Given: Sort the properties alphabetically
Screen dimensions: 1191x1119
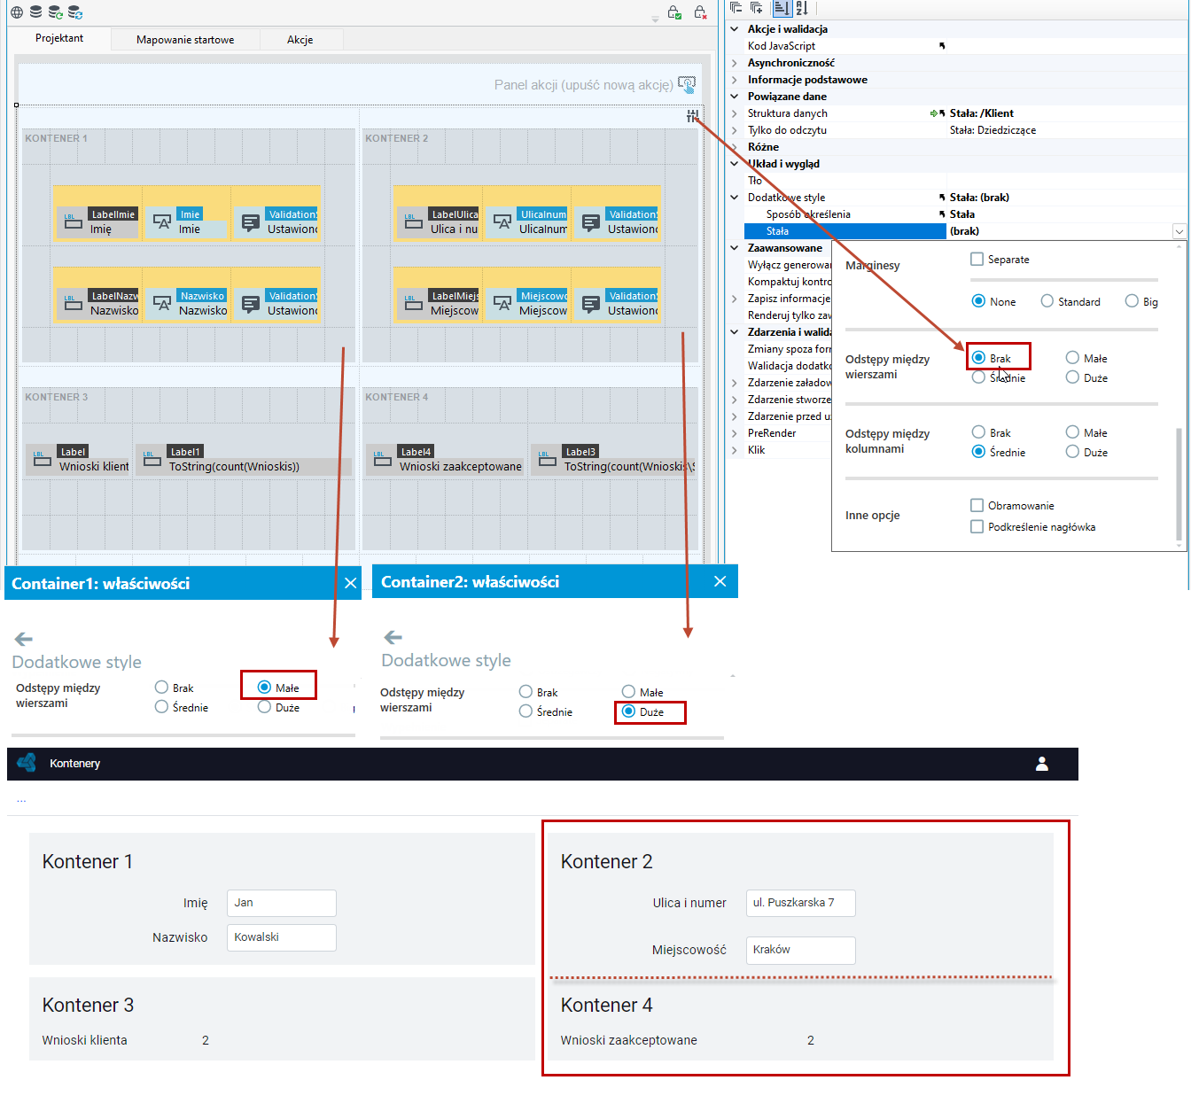Looking at the screenshot, I should (x=802, y=8).
